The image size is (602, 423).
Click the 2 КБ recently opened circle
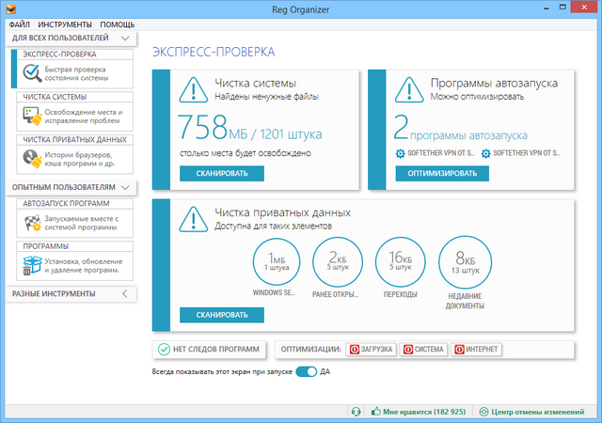tap(338, 262)
